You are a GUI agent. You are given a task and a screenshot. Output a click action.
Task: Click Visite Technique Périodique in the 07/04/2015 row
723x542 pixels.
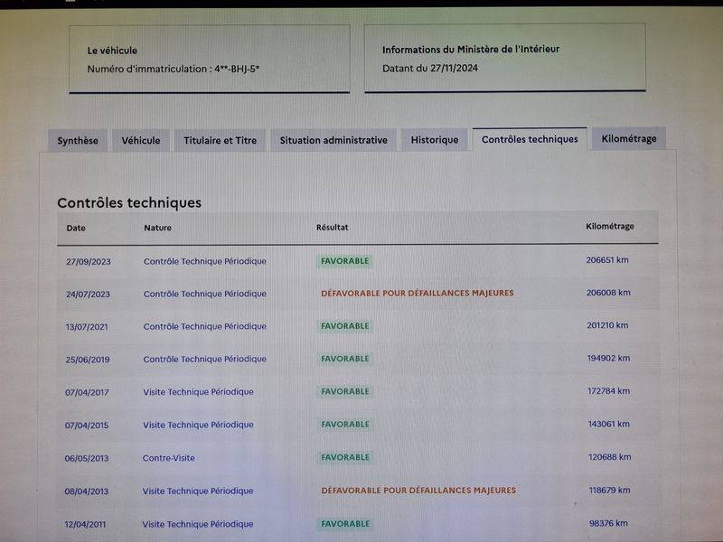click(x=198, y=425)
